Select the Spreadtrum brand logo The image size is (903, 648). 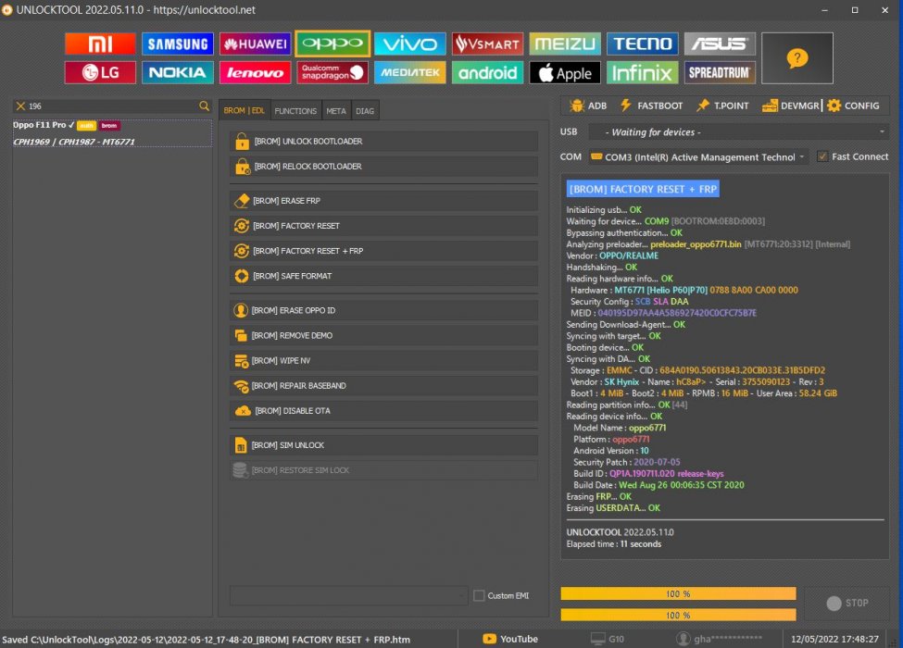click(x=720, y=72)
